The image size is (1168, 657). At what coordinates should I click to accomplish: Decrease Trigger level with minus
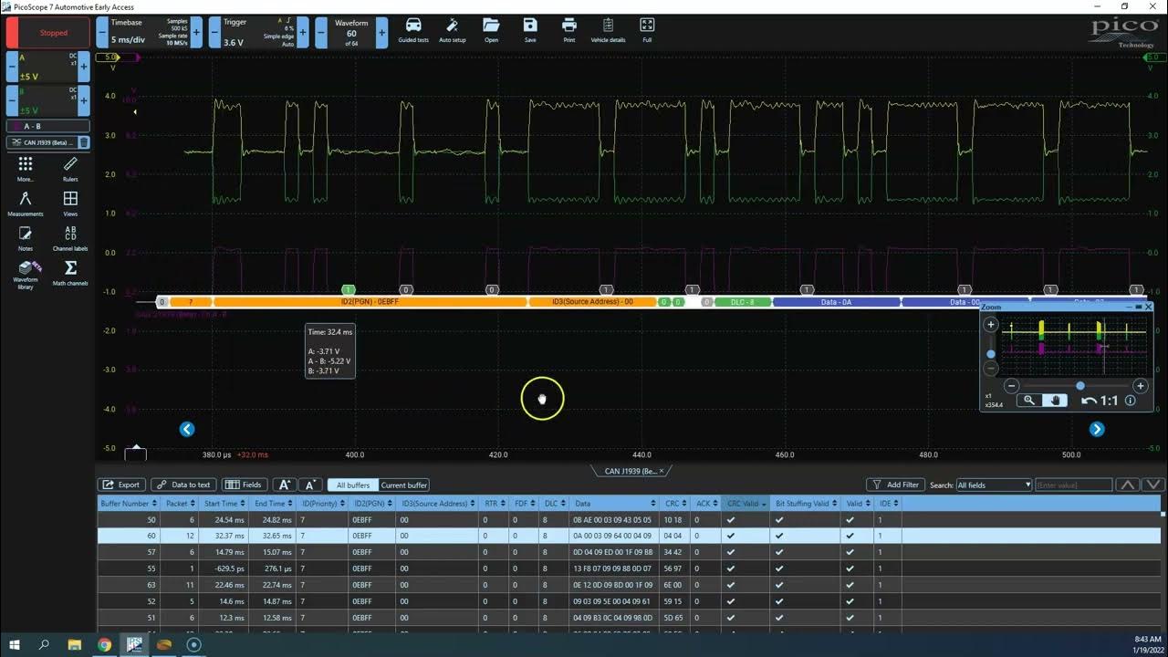pos(214,33)
